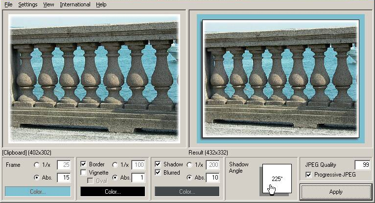Click the Frame 1/x value field showing 25
Viewport: 375px width, 203px height.
coord(64,165)
